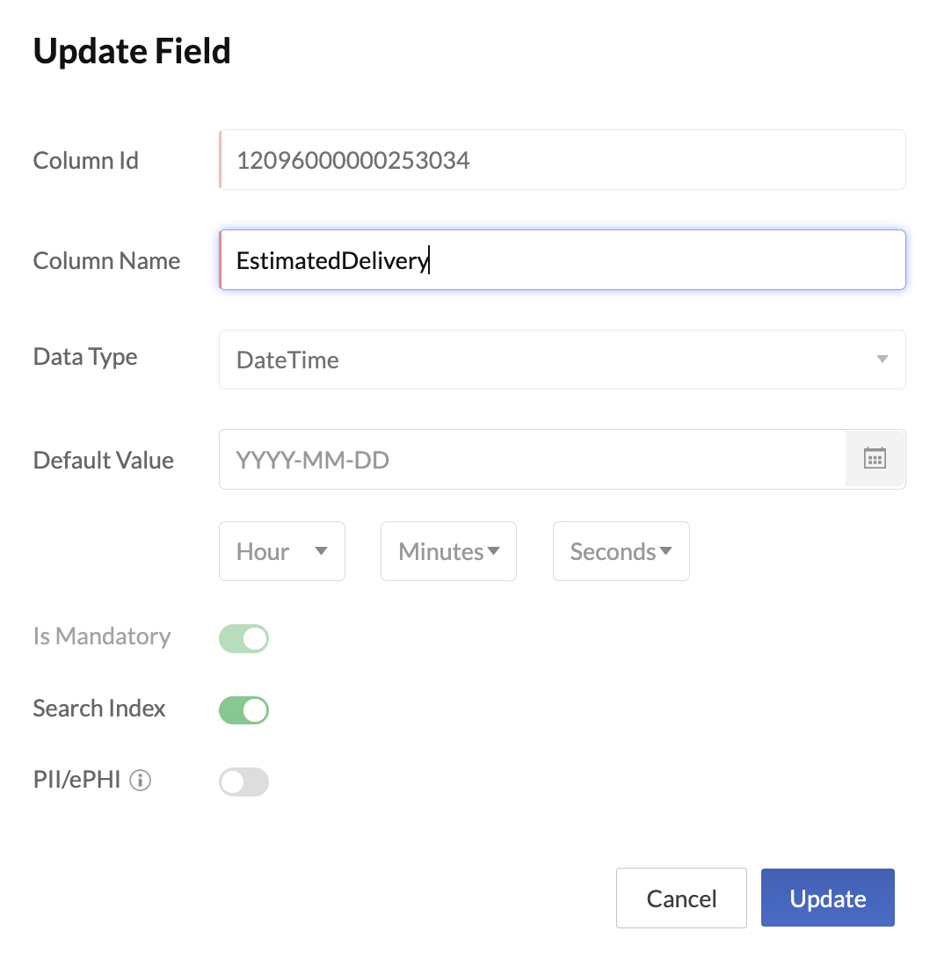Enable the PII/ePHI switch
Screen dimensions: 937x960
coord(243,782)
